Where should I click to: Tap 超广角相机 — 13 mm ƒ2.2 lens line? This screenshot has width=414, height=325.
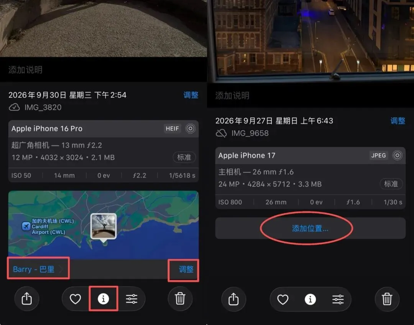(x=56, y=145)
